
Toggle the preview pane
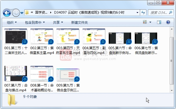click(159, 22)
